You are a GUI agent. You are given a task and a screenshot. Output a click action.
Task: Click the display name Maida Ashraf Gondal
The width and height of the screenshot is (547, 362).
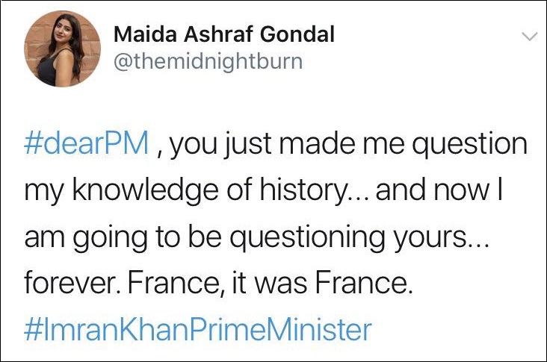(x=224, y=34)
